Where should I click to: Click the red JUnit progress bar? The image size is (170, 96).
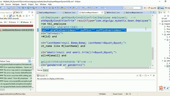point(16,26)
